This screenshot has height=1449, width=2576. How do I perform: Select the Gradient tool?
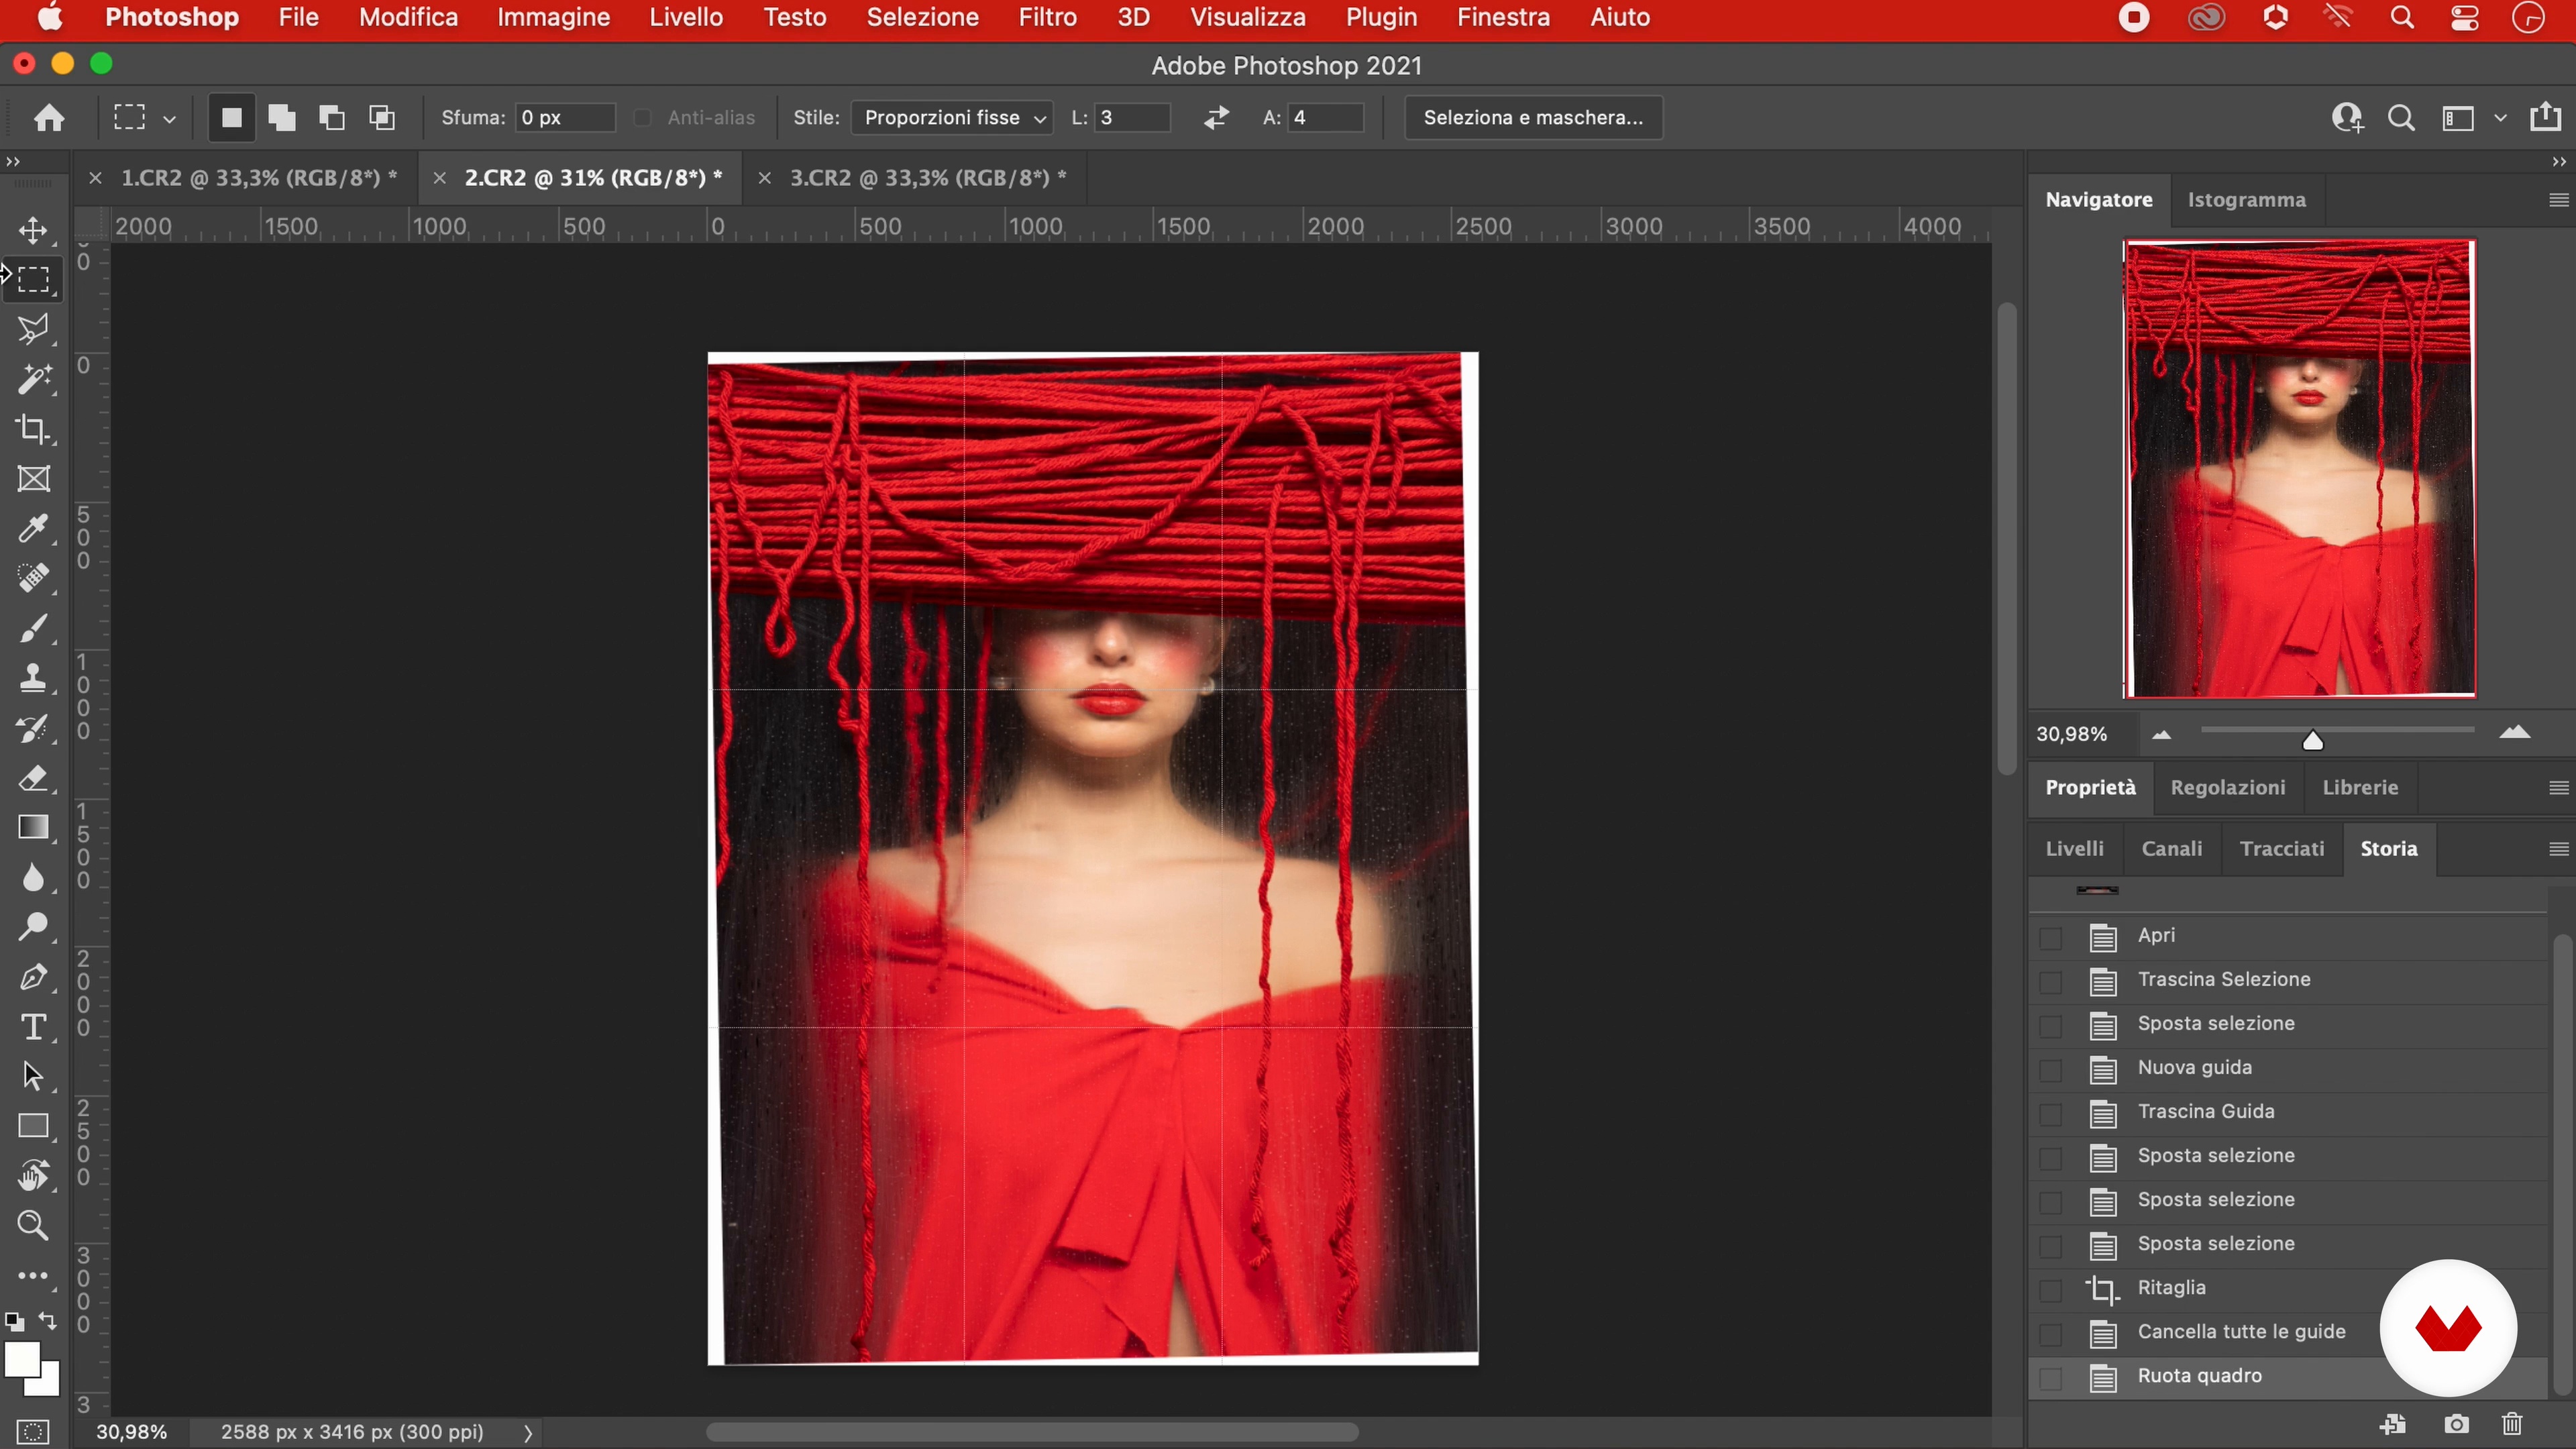point(33,827)
